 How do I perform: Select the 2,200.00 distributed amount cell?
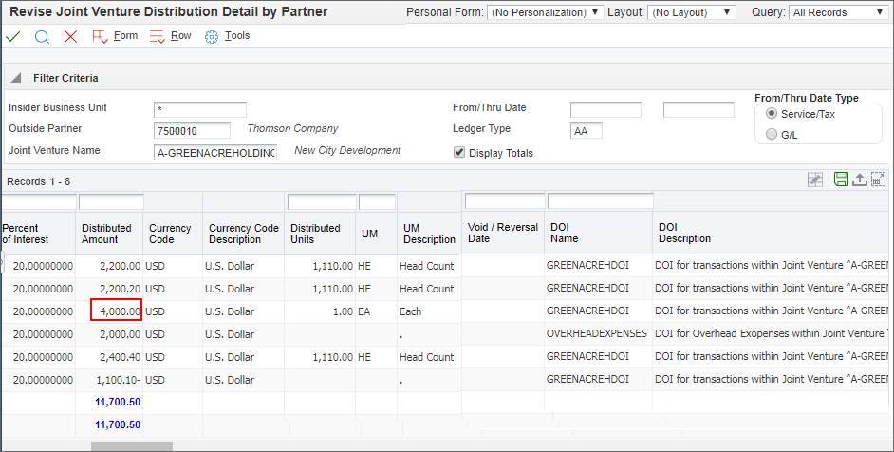tap(109, 266)
